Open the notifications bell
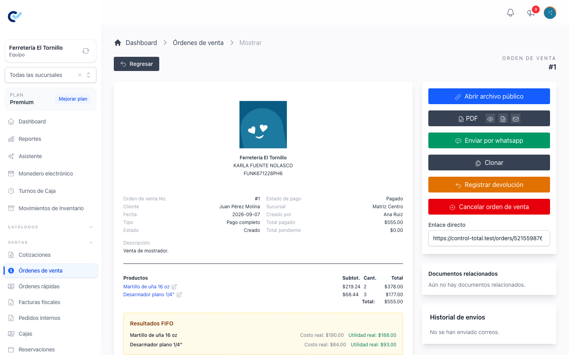Viewport: 569px width, 355px height. [511, 13]
